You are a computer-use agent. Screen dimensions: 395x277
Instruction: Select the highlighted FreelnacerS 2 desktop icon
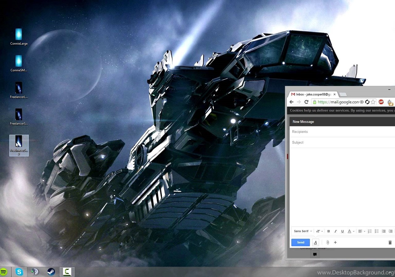19,146
